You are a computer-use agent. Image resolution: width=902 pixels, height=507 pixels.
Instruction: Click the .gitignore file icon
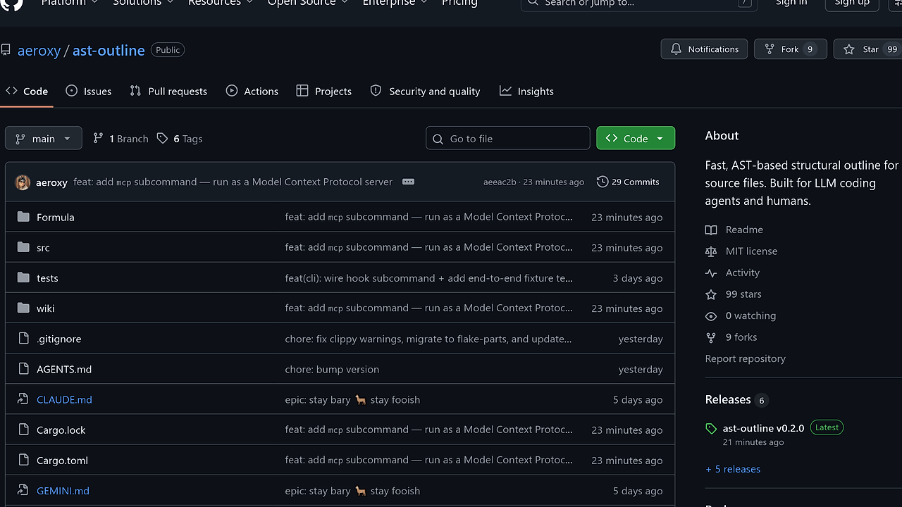[x=23, y=338]
